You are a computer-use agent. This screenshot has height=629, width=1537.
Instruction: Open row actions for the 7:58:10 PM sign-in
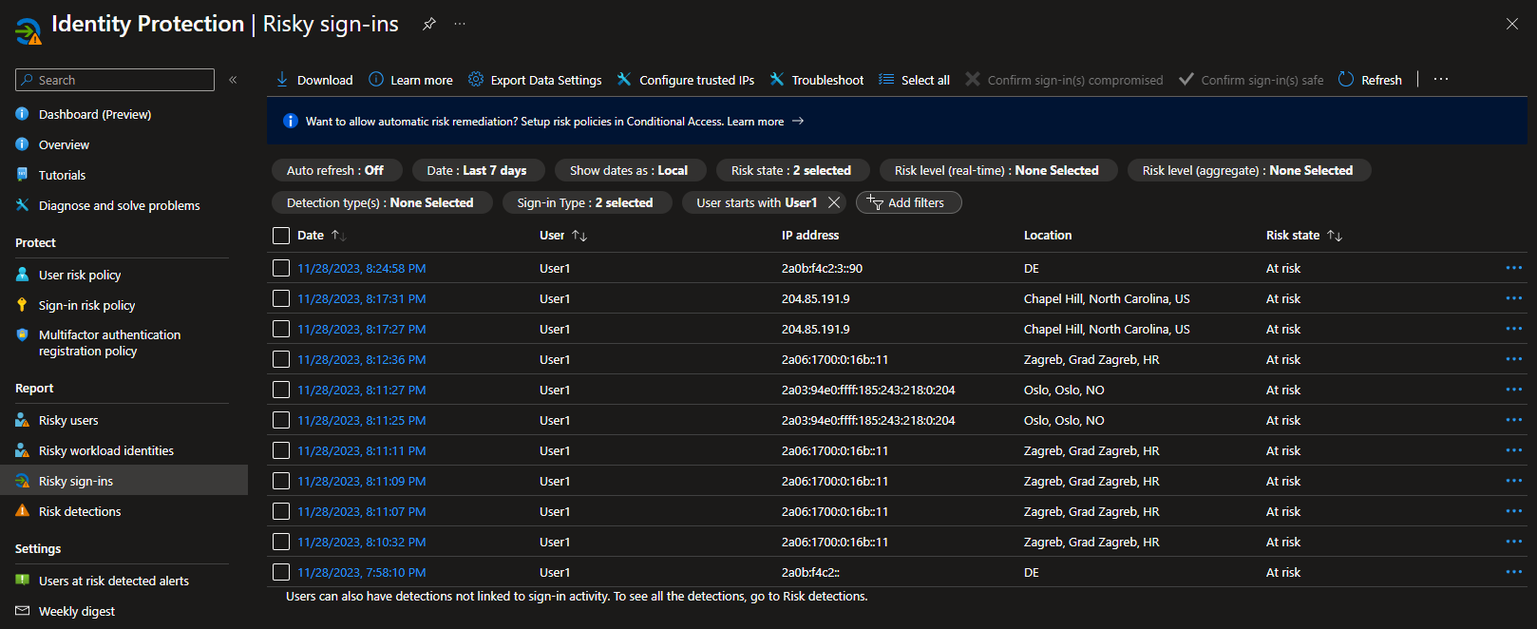click(1513, 572)
